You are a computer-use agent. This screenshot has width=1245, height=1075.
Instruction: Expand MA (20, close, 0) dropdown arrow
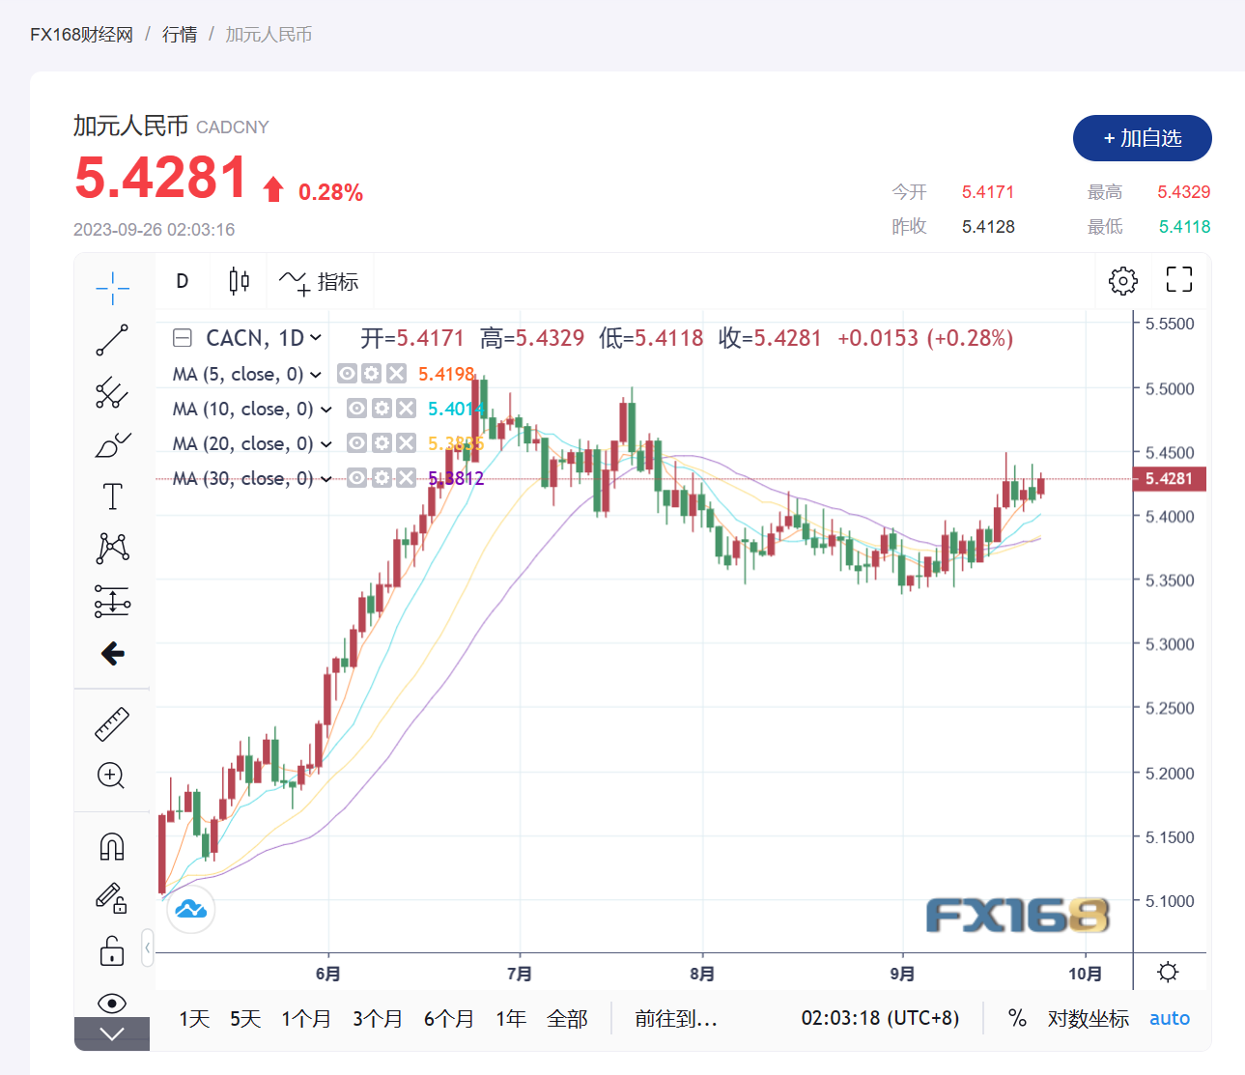[325, 444]
